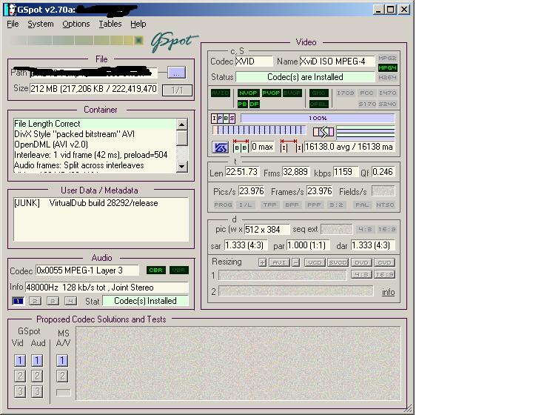
Task: Open the info link in Resizing
Action: pos(388,292)
